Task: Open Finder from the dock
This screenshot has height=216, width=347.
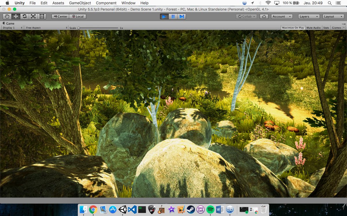Action: (83, 210)
